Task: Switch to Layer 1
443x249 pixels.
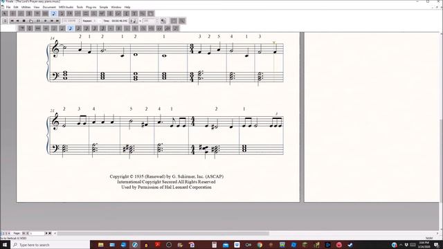Action: 1,234
